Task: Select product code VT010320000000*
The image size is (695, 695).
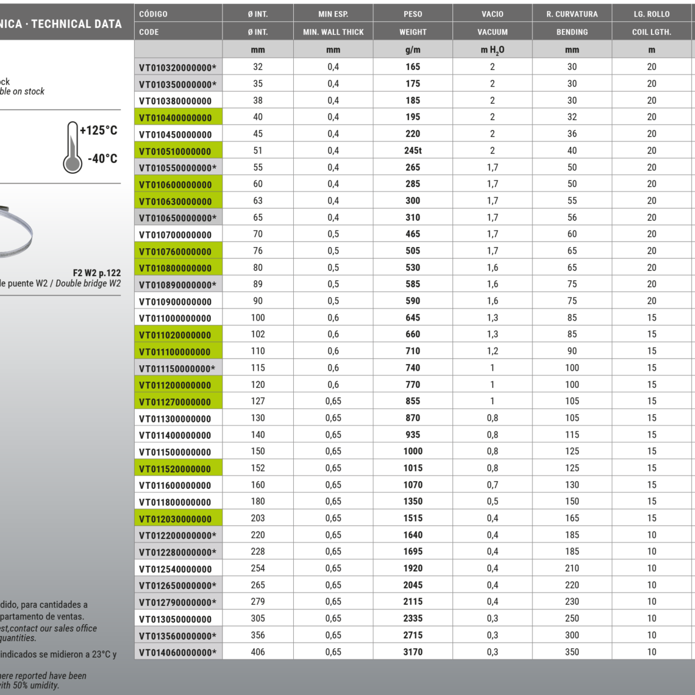Action: [x=177, y=68]
